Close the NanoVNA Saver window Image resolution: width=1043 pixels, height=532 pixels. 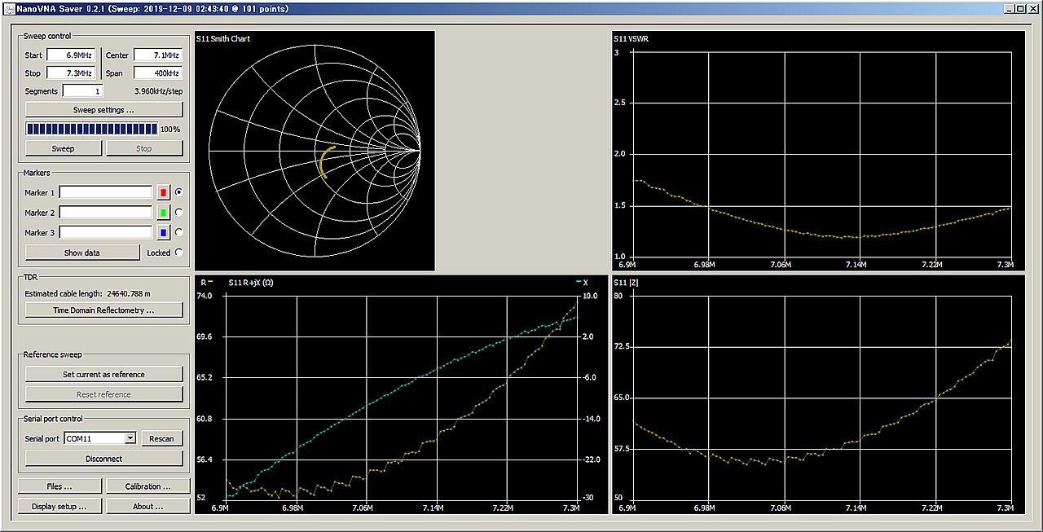coord(1032,7)
